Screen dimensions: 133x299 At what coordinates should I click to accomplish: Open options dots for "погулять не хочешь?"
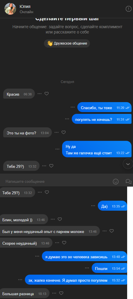(67, 119)
